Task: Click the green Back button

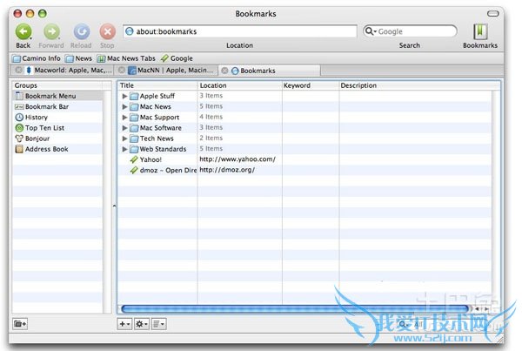Action: tap(23, 32)
